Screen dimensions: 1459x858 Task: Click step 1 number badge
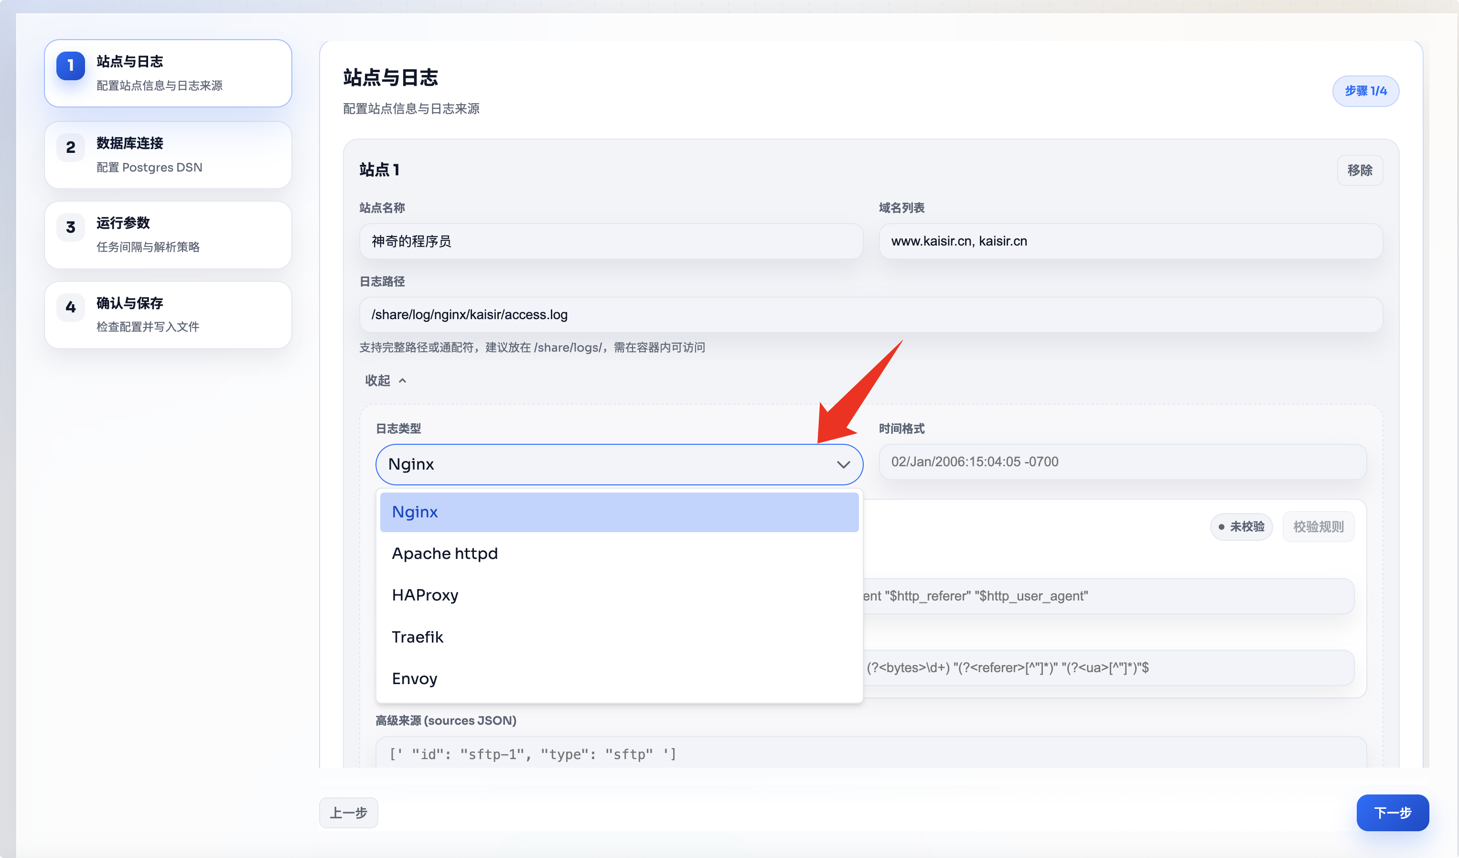[70, 65]
